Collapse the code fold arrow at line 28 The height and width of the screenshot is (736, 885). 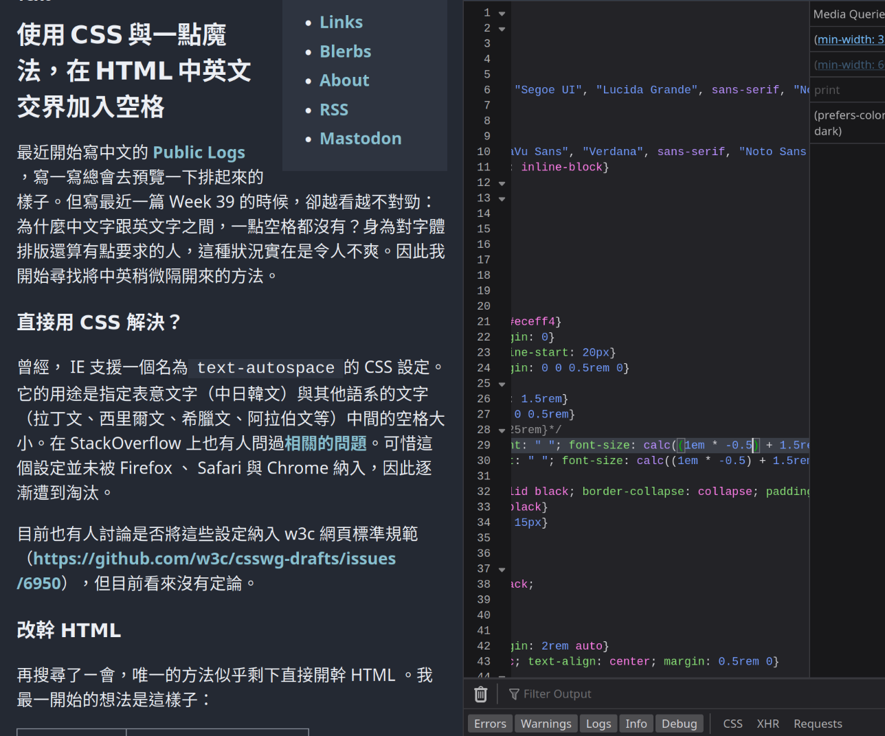click(502, 430)
